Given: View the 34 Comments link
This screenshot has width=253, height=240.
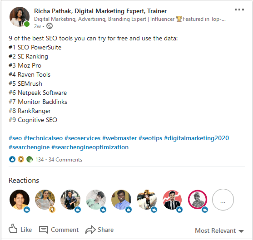Looking at the screenshot, I should click(65, 160).
